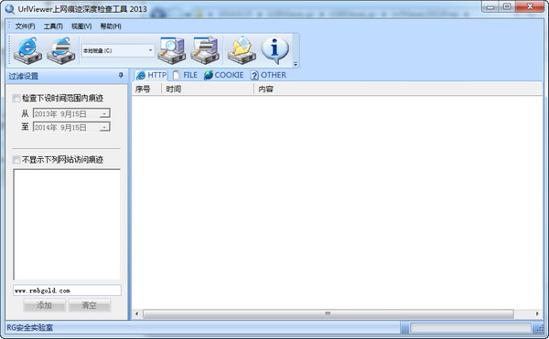Click the Internet Explorer history scan icon
This screenshot has height=339, width=549.
tap(28, 50)
